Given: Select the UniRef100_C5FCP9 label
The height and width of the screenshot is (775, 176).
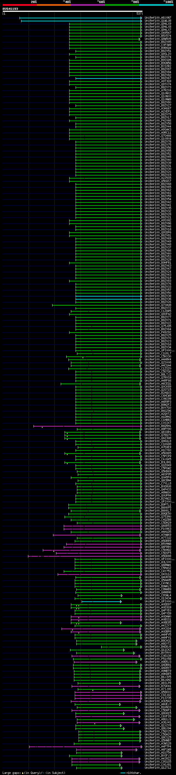Looking at the screenshot, I should point(158,456).
